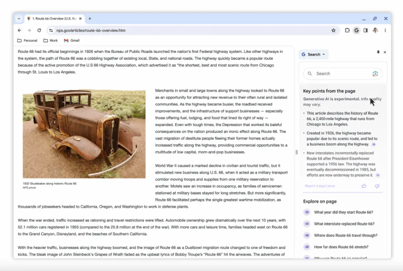This screenshot has height=271, width=403.
Task: Click icon beside What interstate question
Action: [x=307, y=224]
